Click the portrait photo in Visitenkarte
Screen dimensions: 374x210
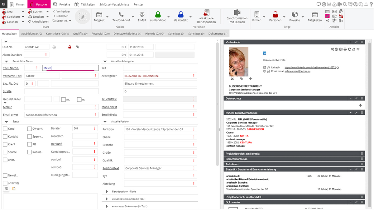pyautogui.click(x=238, y=62)
